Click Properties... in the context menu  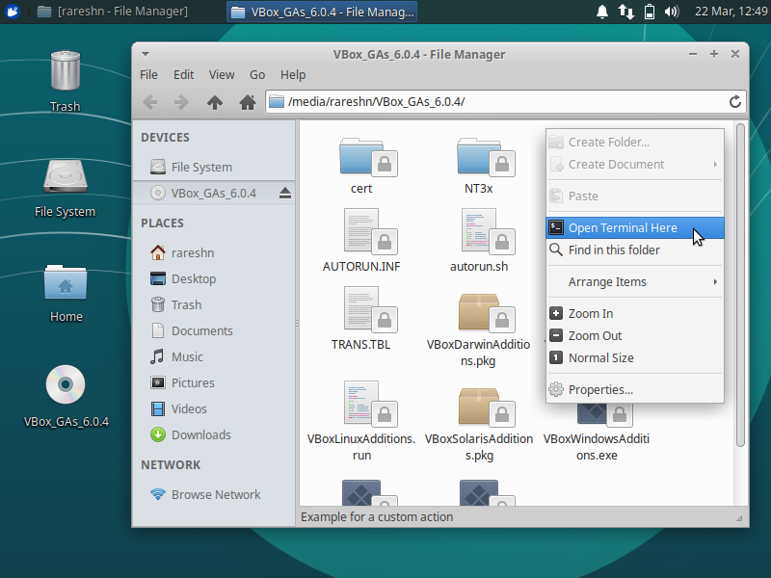click(600, 390)
